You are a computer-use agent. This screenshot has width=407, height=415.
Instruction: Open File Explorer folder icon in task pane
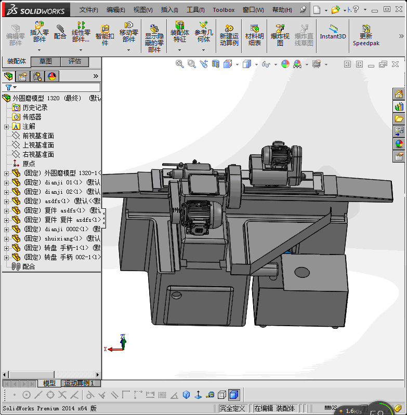[399, 119]
